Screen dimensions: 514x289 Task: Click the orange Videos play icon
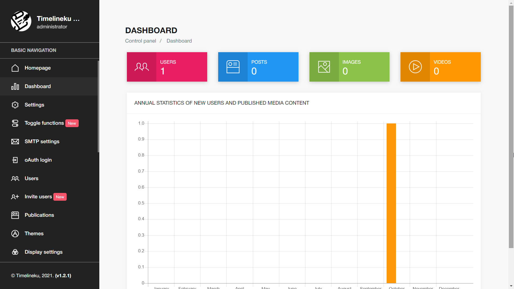415,67
